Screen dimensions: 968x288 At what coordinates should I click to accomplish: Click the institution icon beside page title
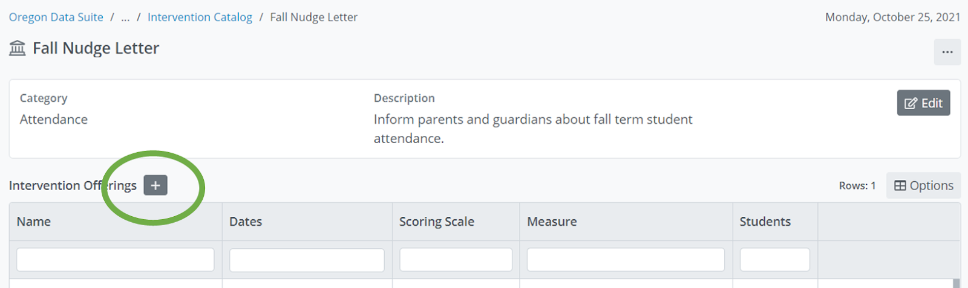[18, 48]
